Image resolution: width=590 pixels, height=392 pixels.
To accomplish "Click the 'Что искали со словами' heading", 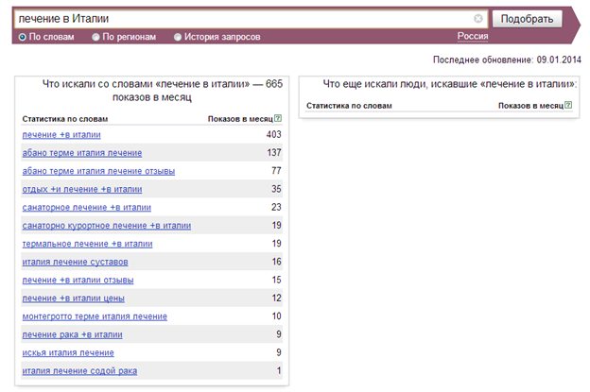I will pyautogui.click(x=163, y=90).
